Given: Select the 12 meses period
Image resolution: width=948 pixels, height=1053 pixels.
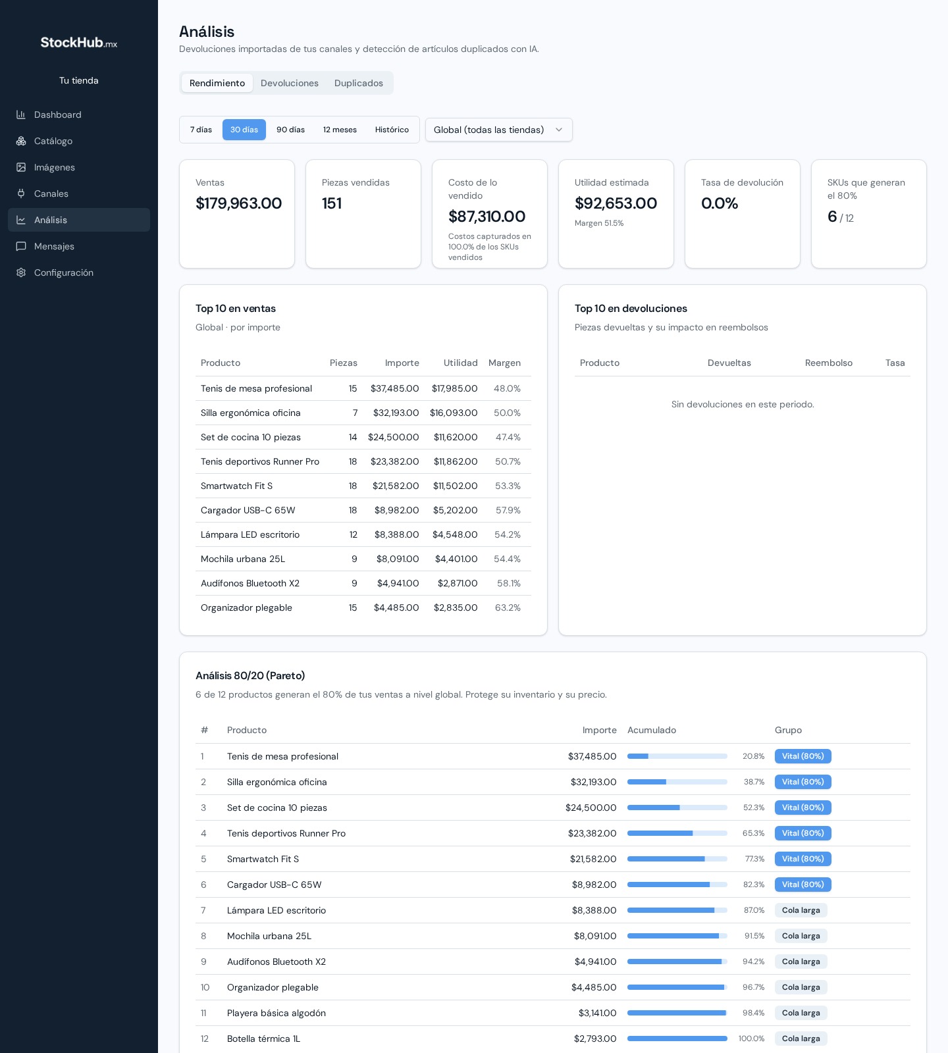Looking at the screenshot, I should (x=340, y=130).
